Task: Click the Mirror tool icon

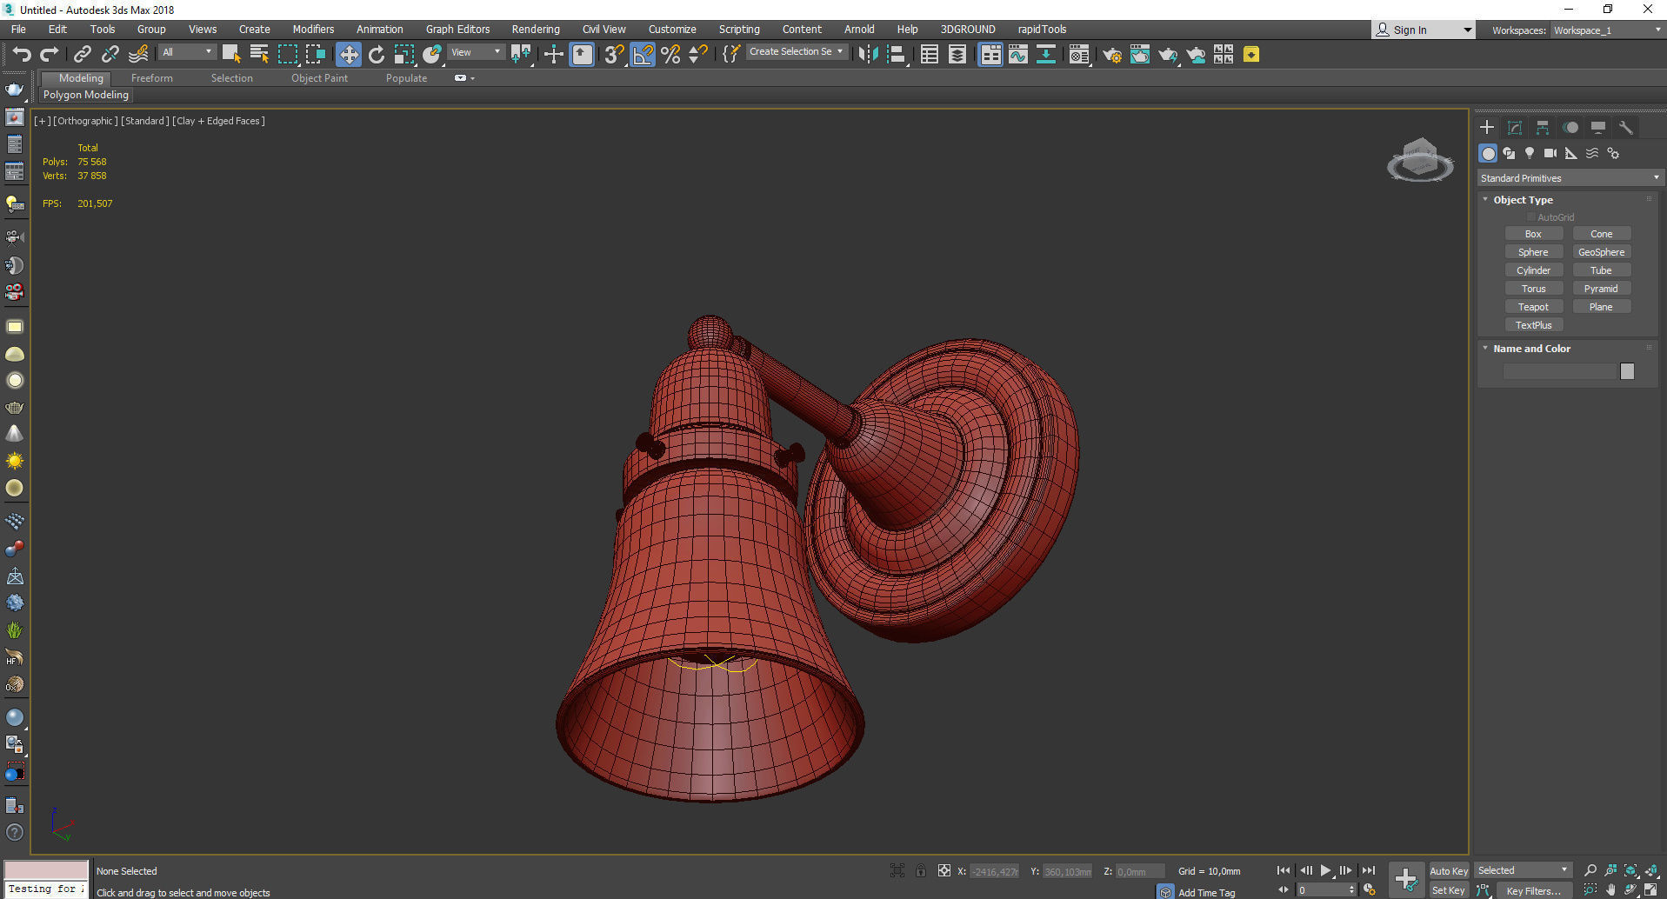Action: pos(868,55)
